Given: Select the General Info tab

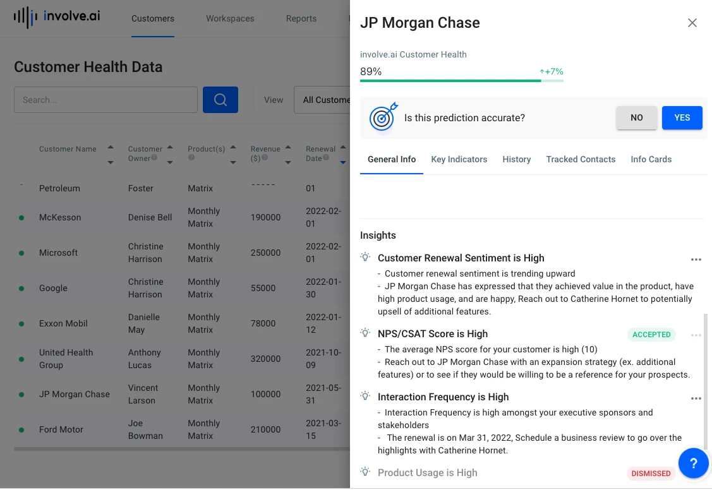Looking at the screenshot, I should pyautogui.click(x=392, y=159).
